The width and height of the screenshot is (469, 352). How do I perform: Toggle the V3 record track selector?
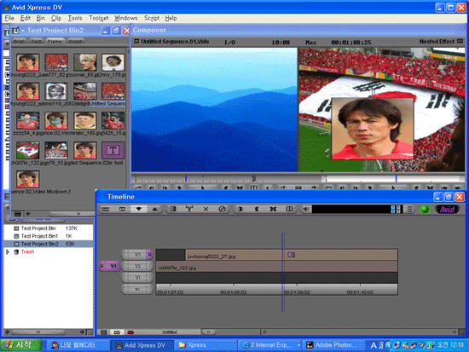(137, 255)
